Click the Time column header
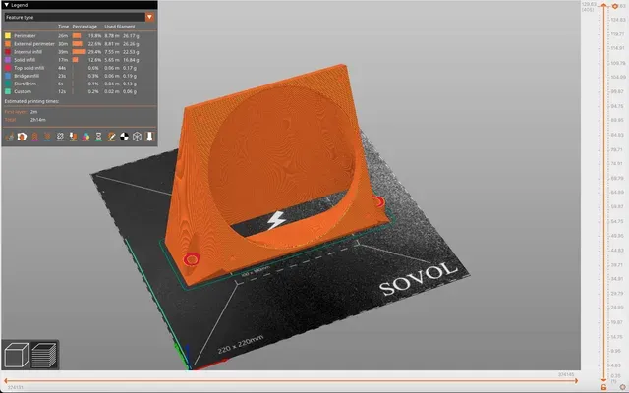The height and width of the screenshot is (393, 629). coord(63,27)
